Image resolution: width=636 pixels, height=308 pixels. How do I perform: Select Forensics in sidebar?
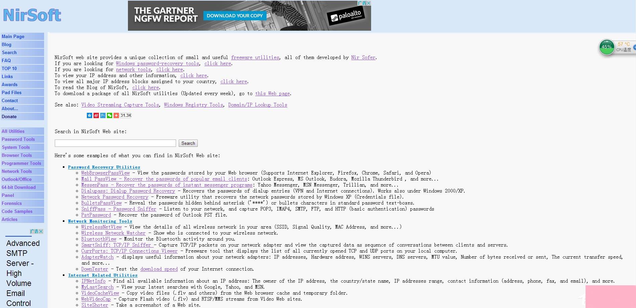(22, 203)
